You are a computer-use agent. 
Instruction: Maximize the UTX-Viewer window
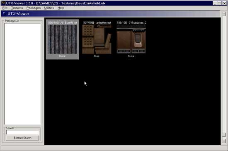pyautogui.click(x=219, y=3)
